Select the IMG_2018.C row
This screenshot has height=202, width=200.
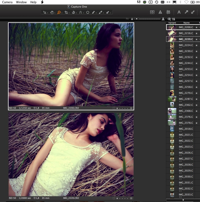183,129
